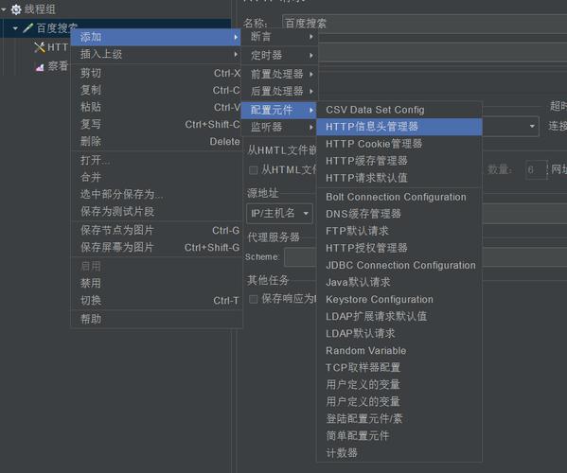Image resolution: width=567 pixels, height=473 pixels.
Task: Click the pencil icon beside 百度搜索
Action: tap(27, 27)
